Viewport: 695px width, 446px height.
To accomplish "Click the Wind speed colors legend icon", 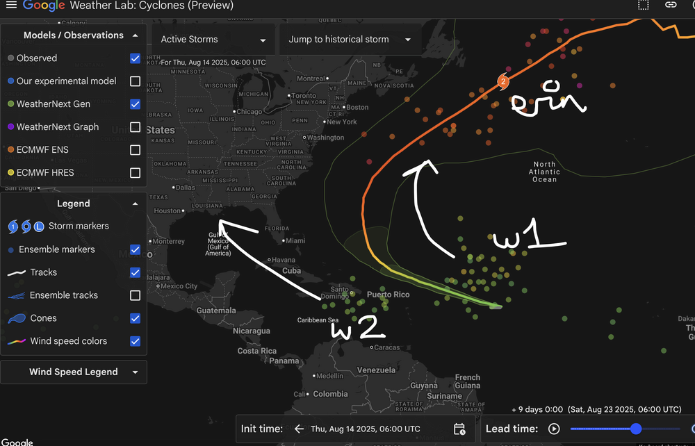I will pyautogui.click(x=17, y=342).
